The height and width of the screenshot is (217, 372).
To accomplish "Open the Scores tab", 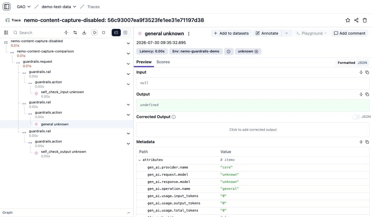I will (x=163, y=62).
